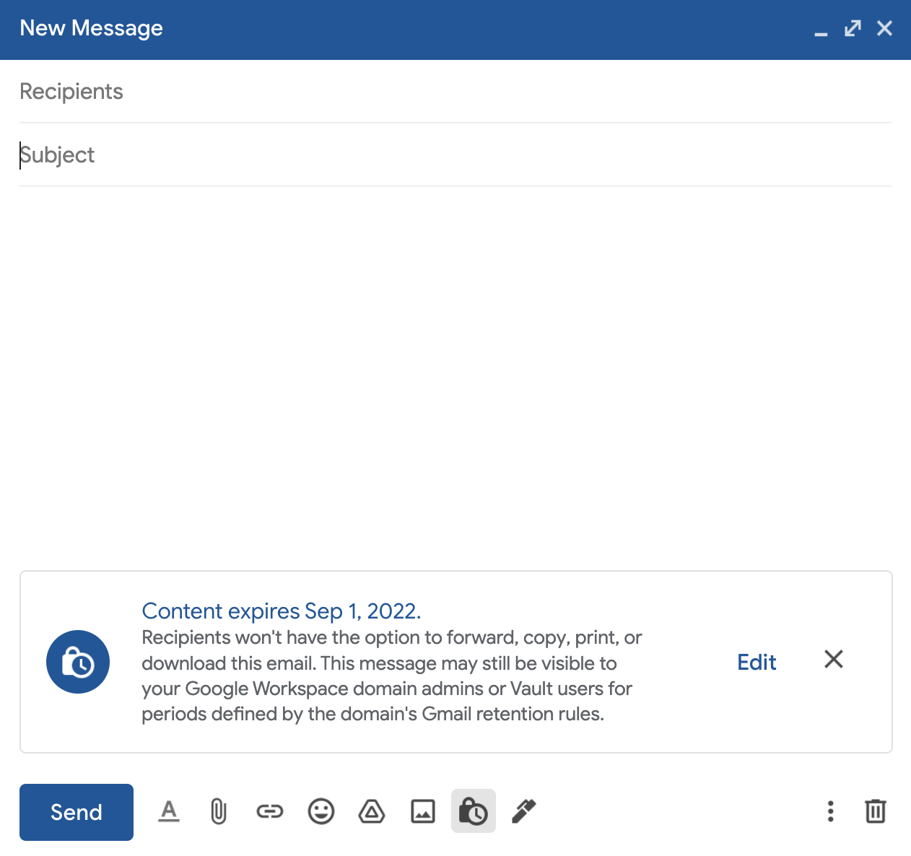Insert an emoji using the smiley icon

(321, 811)
